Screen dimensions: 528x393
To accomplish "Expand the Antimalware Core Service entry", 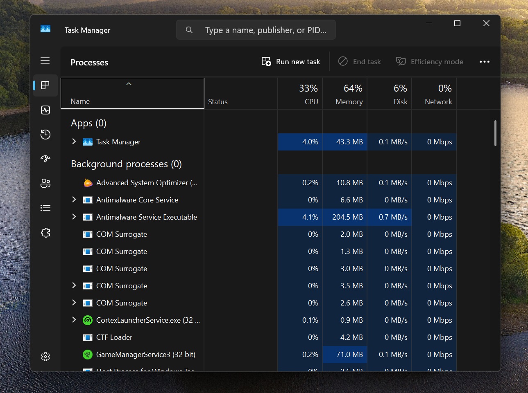I will click(x=74, y=200).
